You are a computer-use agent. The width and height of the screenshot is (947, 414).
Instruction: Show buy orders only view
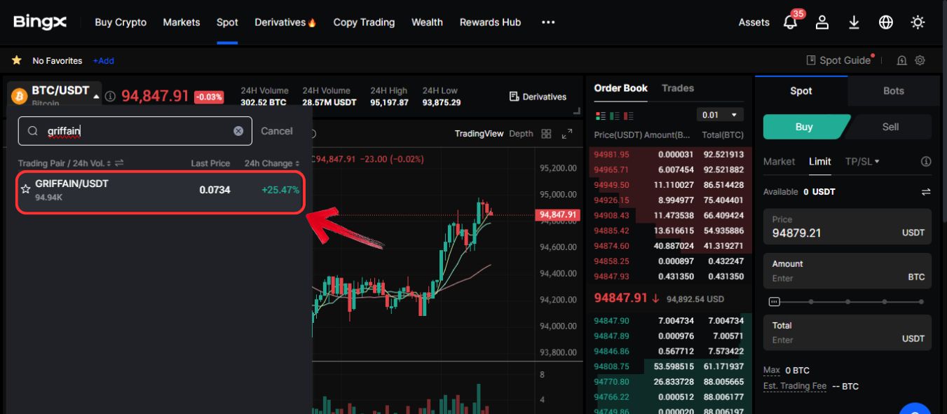[615, 116]
